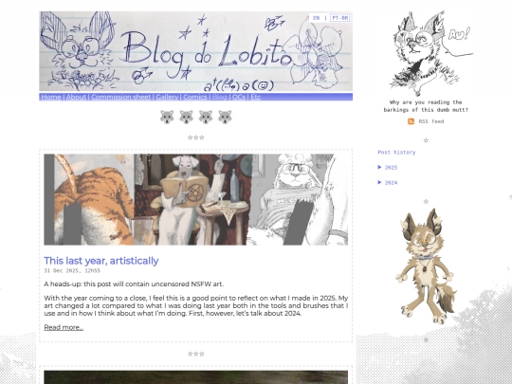This screenshot has width=512, height=384.
Task: Click the second wolf emoji icon
Action: [x=186, y=117]
